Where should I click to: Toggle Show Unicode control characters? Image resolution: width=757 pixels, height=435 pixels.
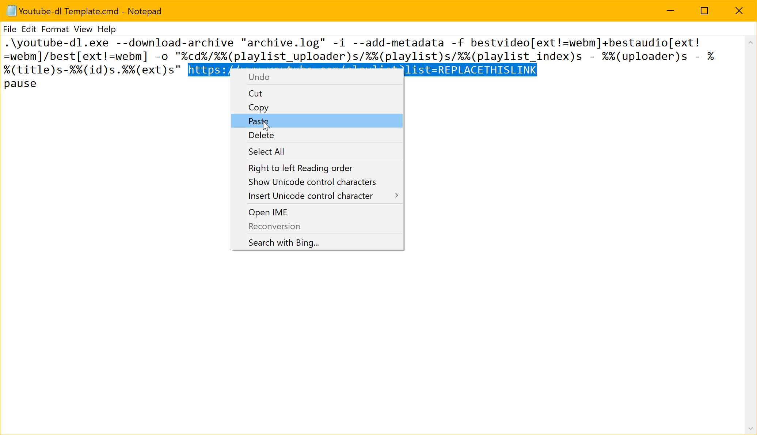(x=317, y=182)
